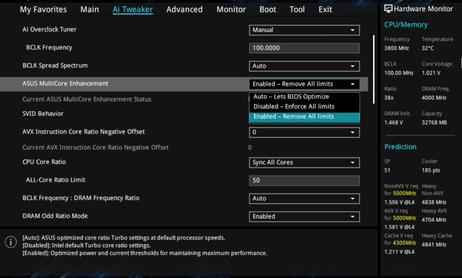Open BCLK Frequency : DRAM Frequency Ratio dropdown
Image resolution: width=462 pixels, height=278 pixels.
pos(304,199)
